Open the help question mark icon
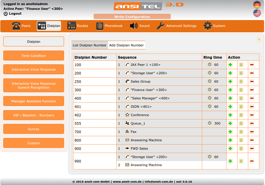The width and height of the screenshot is (265, 185). (x=259, y=40)
